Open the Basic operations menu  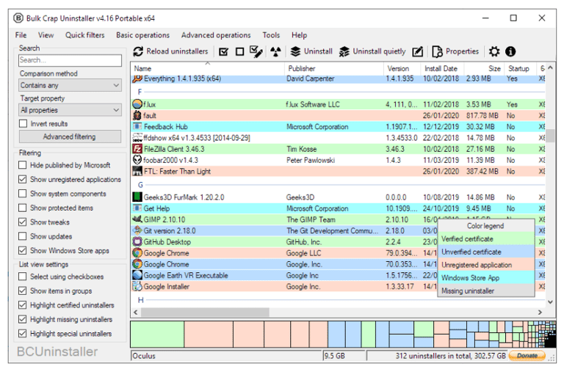coord(142,35)
